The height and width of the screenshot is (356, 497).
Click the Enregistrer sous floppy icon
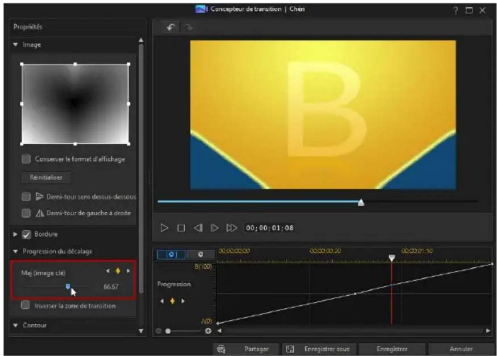(290, 349)
